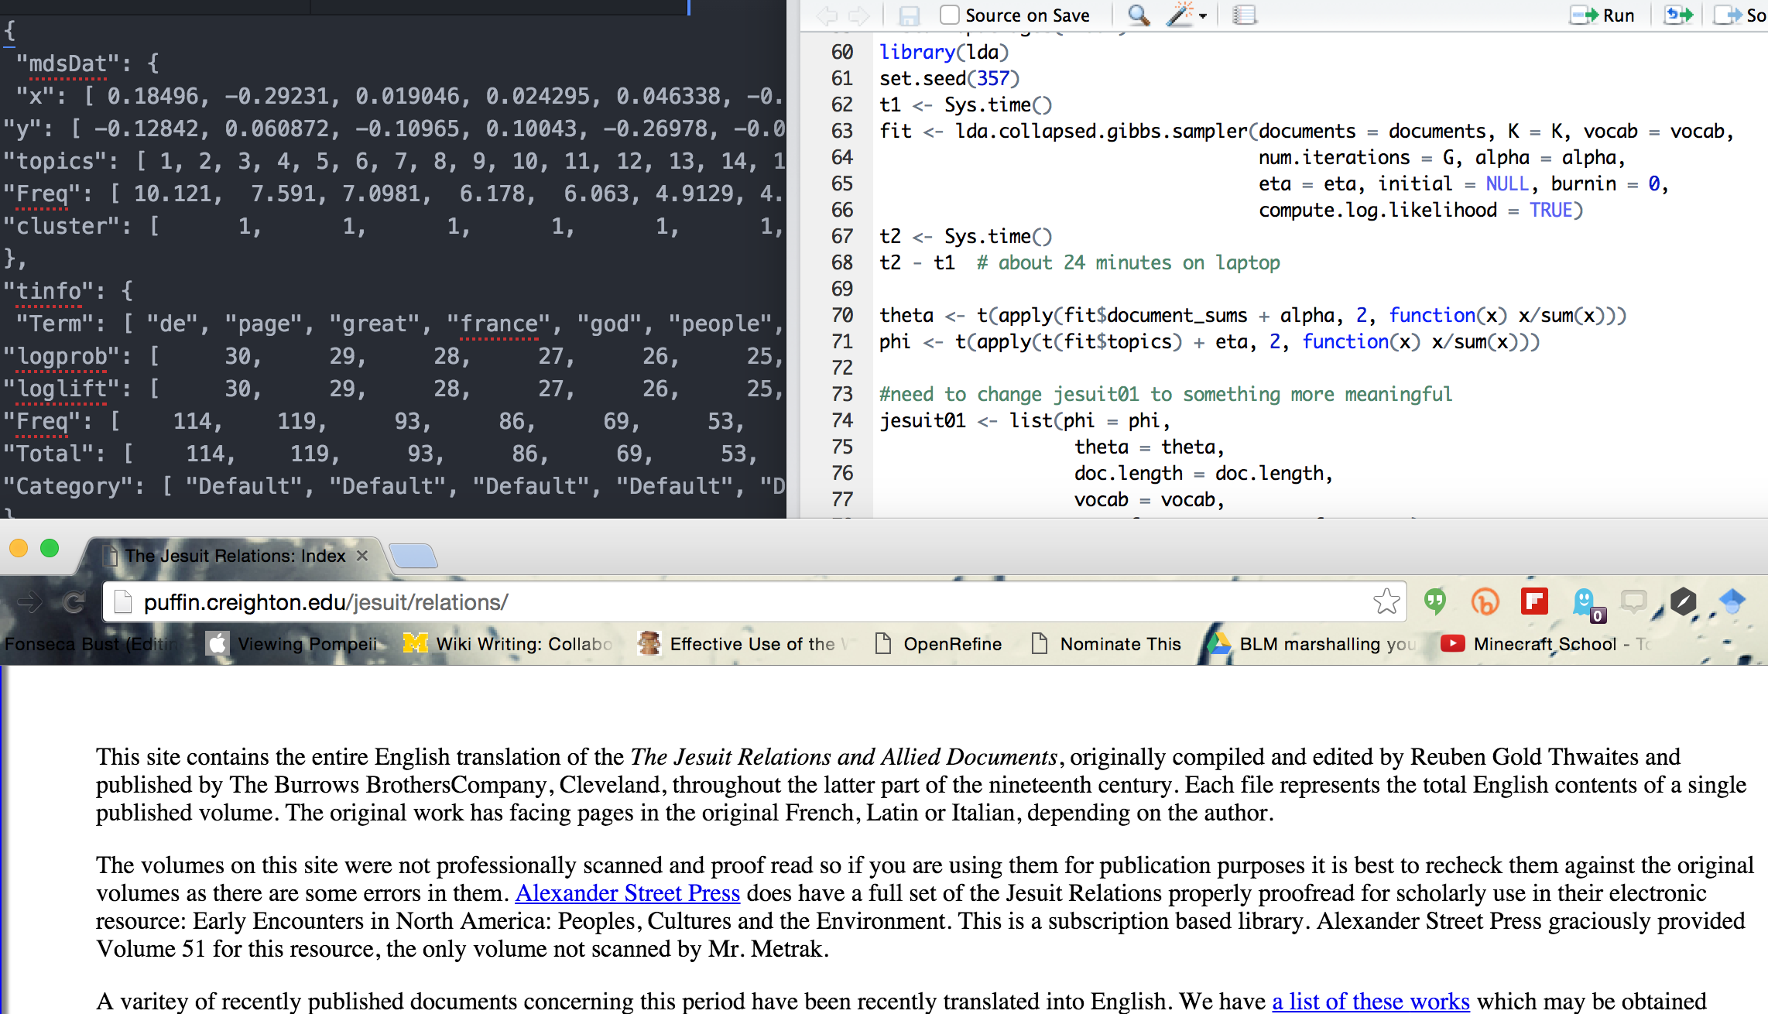1768x1014 pixels.
Task: Click the Run button
Action: click(1602, 15)
